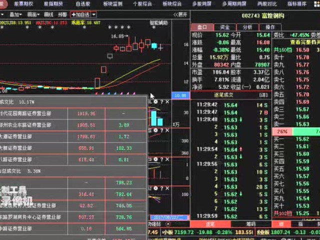Image resolution: width=320 pixels, height=240 pixels.
Task: Click the plus icon in 加自选 button
Action: click(x=73, y=14)
